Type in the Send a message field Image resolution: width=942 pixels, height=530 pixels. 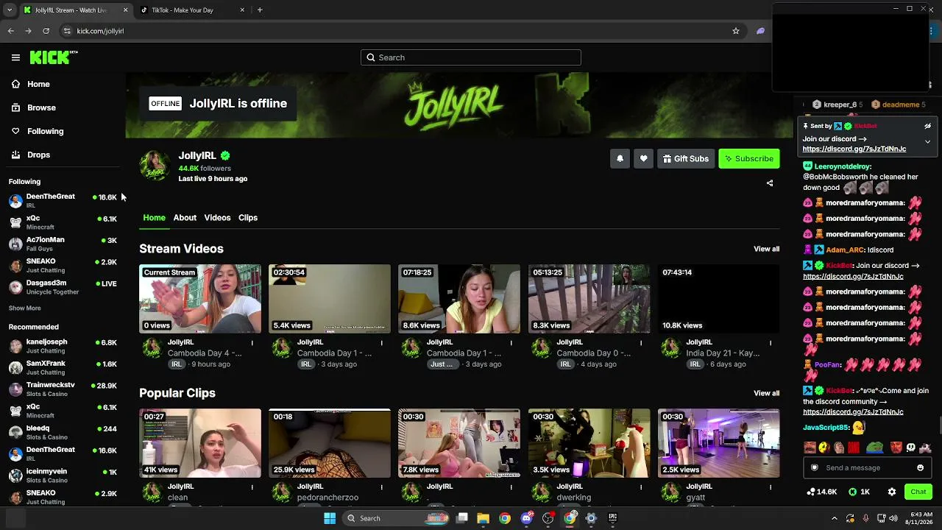click(867, 467)
